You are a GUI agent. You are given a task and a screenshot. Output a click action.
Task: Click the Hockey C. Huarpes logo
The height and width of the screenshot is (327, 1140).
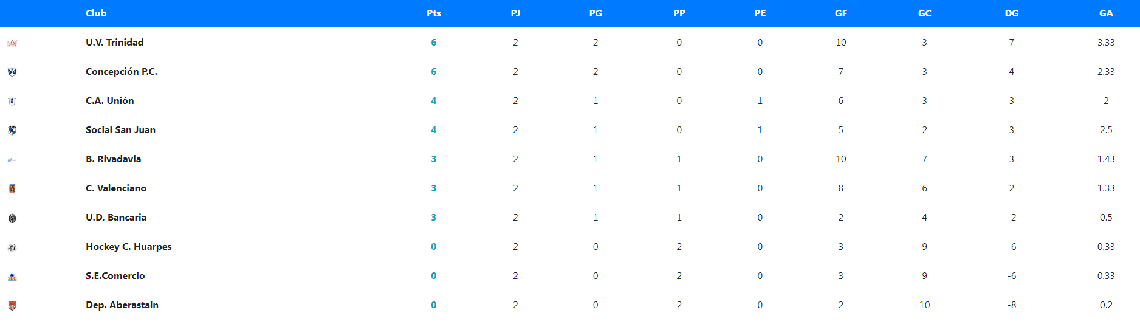(12, 247)
